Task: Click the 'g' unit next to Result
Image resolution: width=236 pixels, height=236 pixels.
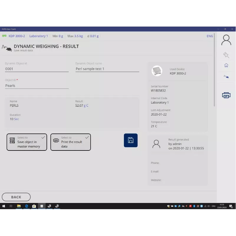Action: [x=84, y=105]
